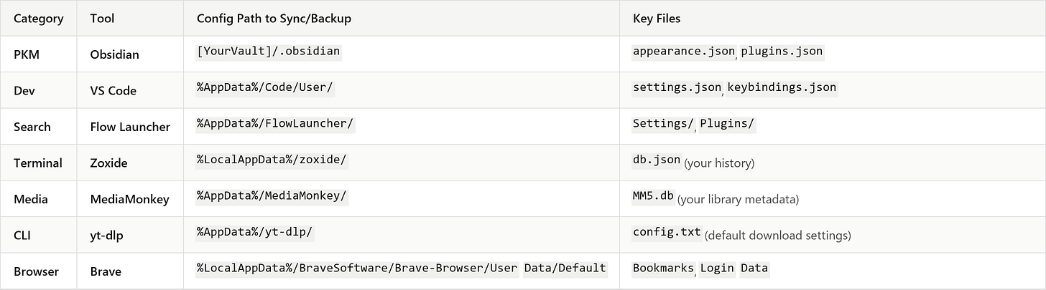Click keybindings.json file name
This screenshot has width=1046, height=290.
tap(782, 87)
